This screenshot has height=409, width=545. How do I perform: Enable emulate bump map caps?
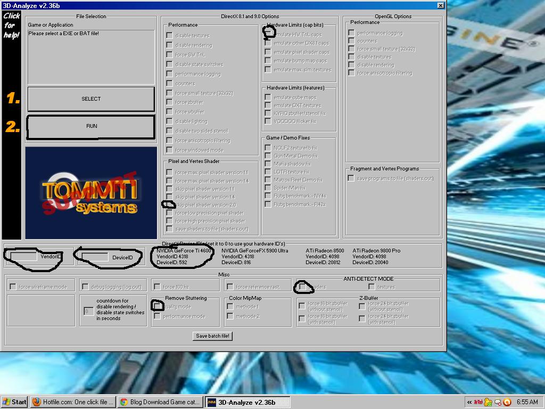[268, 61]
